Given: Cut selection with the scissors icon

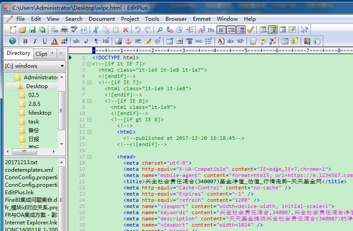Looking at the screenshot, I should click(96, 30).
